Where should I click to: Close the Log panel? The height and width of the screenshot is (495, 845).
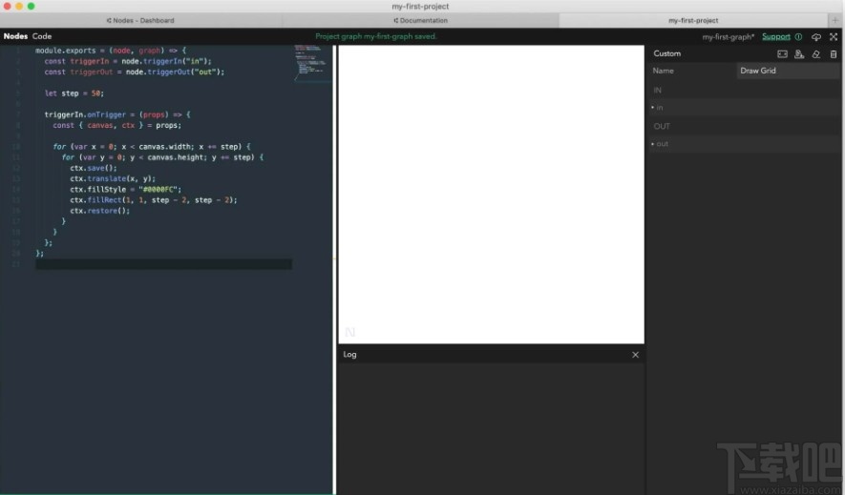click(635, 355)
